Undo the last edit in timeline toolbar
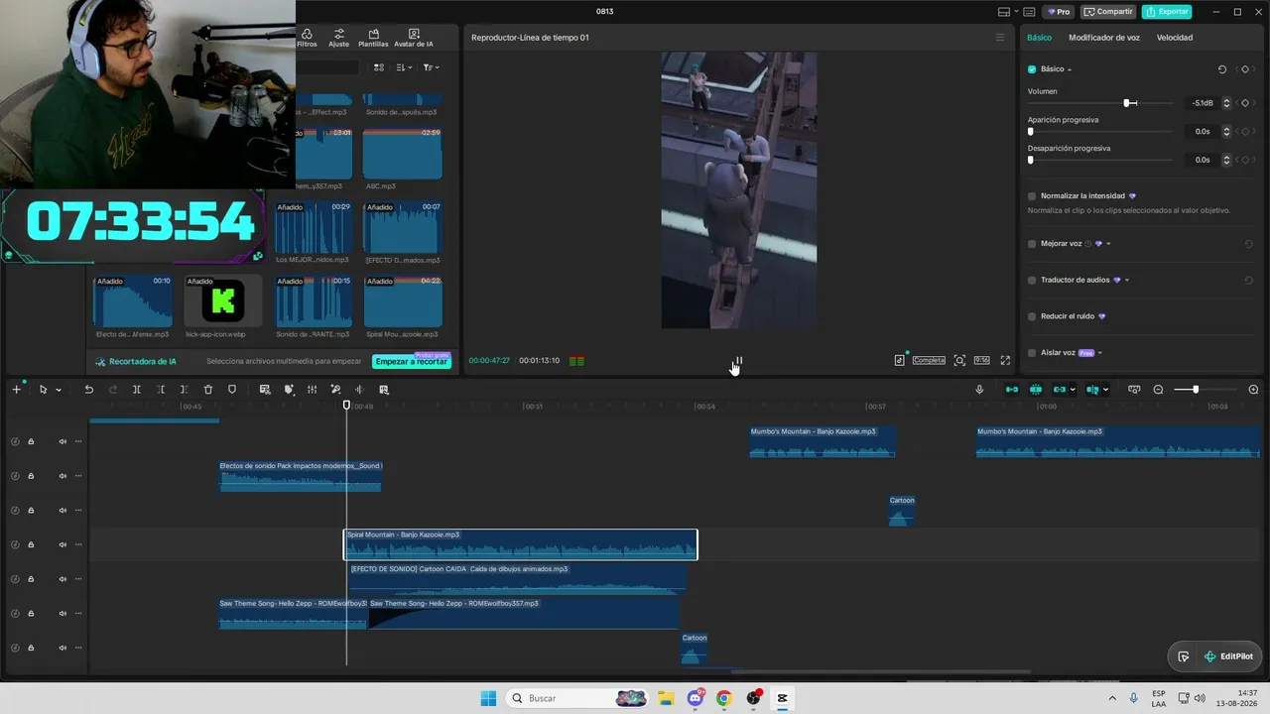This screenshot has width=1270, height=714. click(x=88, y=390)
